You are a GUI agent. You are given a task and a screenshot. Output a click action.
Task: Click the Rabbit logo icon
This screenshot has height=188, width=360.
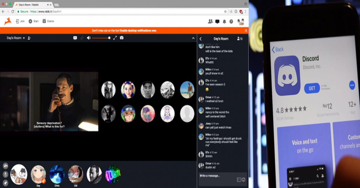point(8,21)
